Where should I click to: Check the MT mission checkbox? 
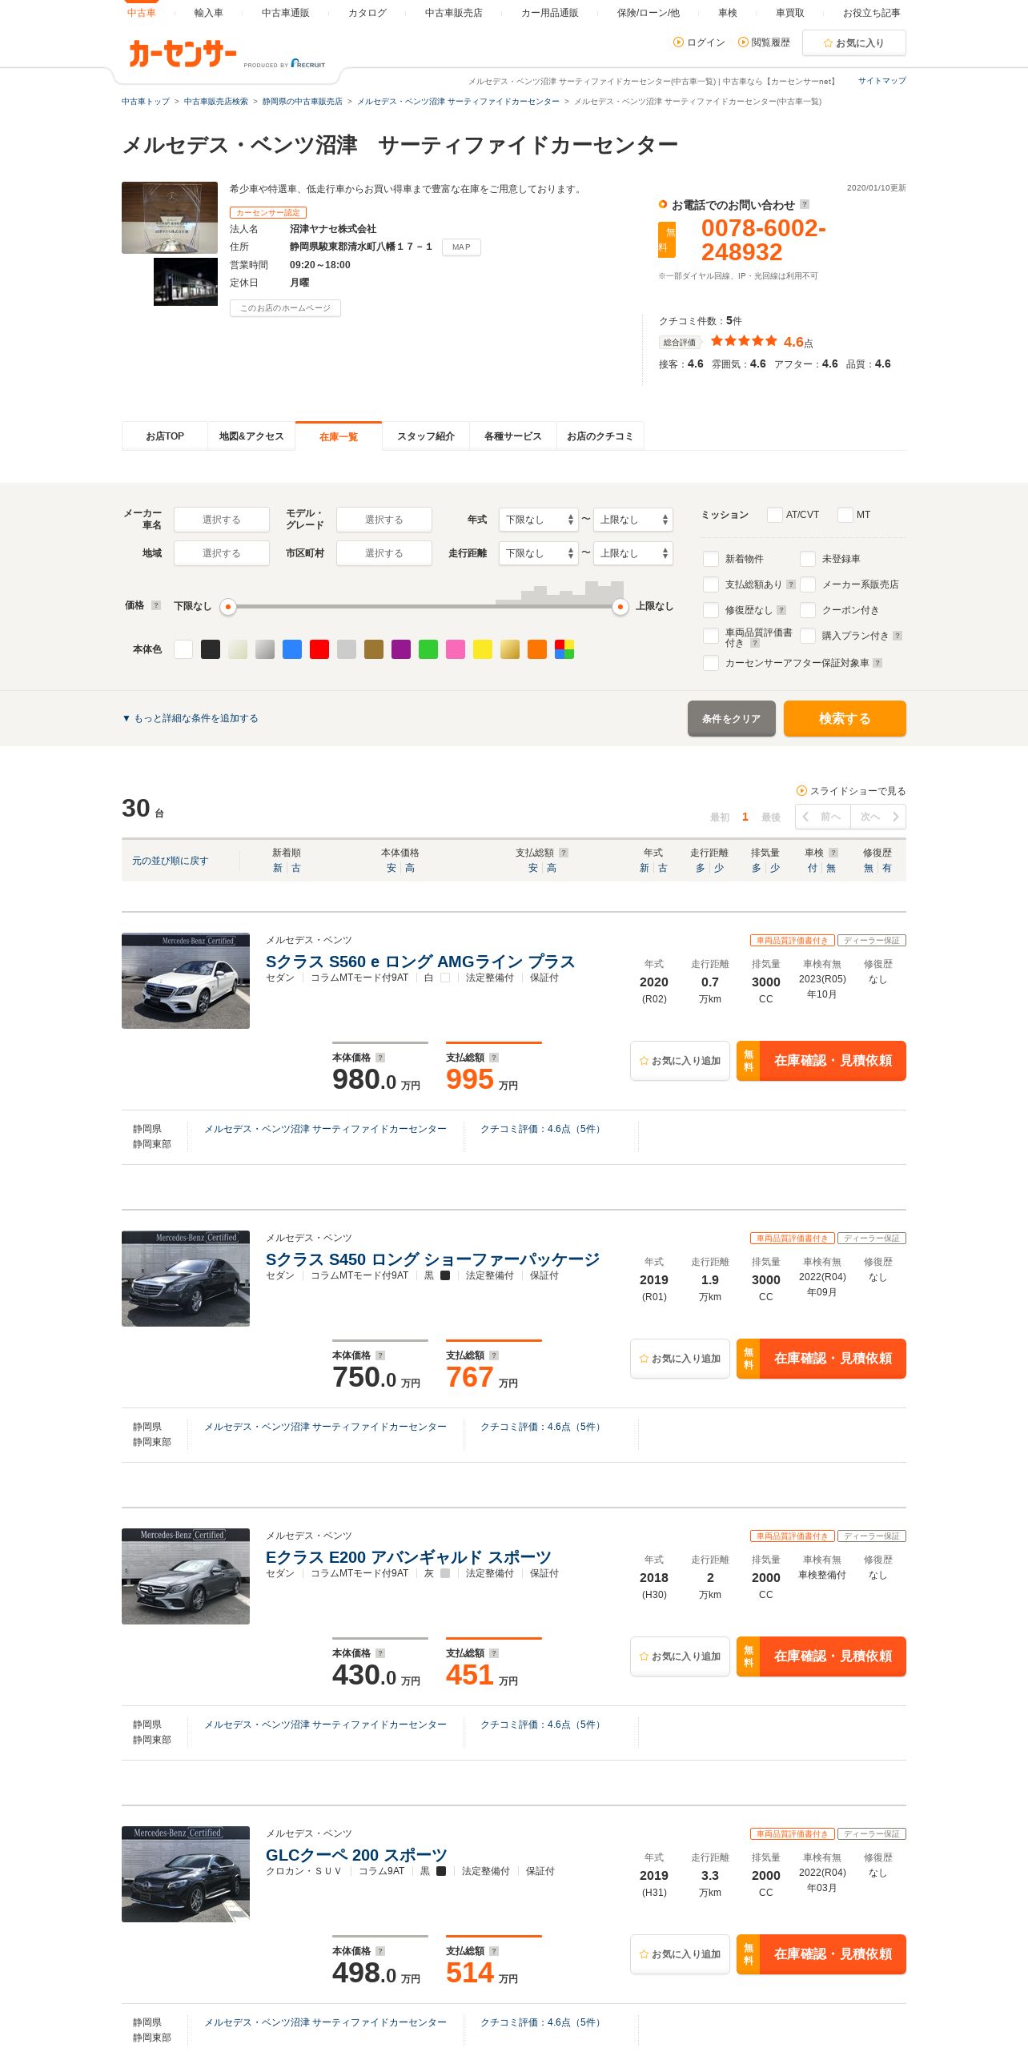point(845,515)
